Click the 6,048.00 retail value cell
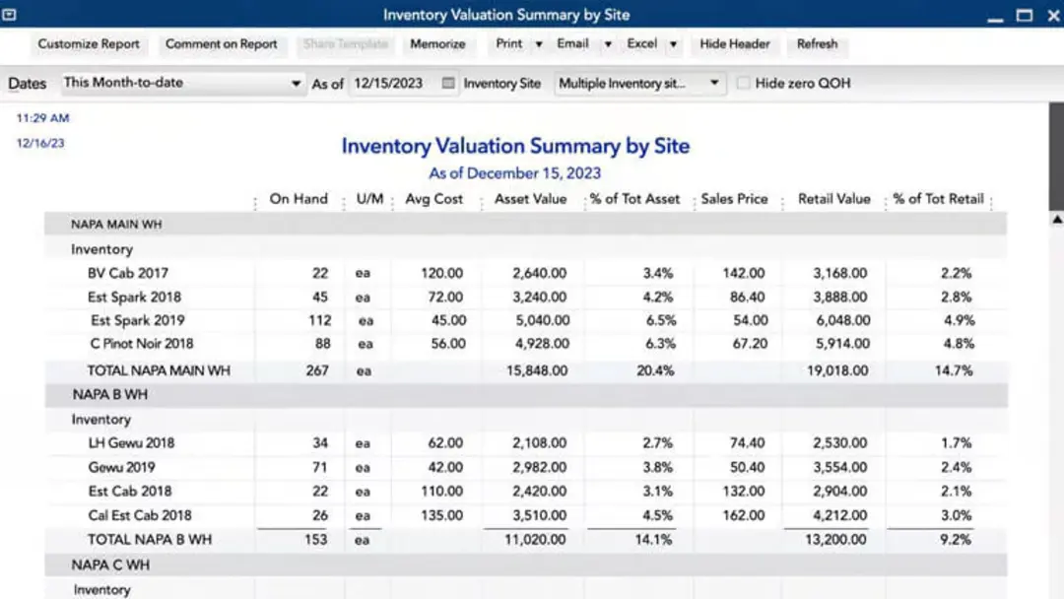This screenshot has width=1064, height=599. 842,320
